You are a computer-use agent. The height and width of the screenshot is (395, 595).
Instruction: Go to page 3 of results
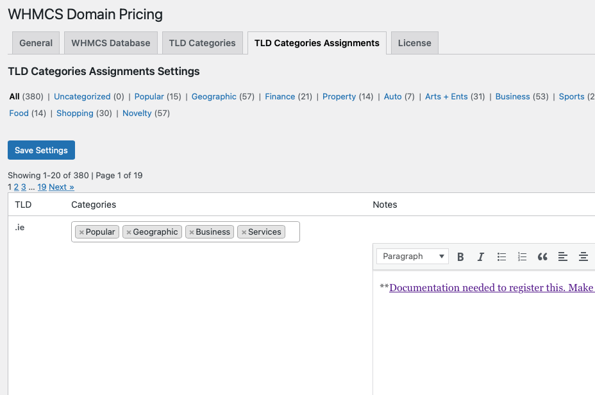pos(24,187)
